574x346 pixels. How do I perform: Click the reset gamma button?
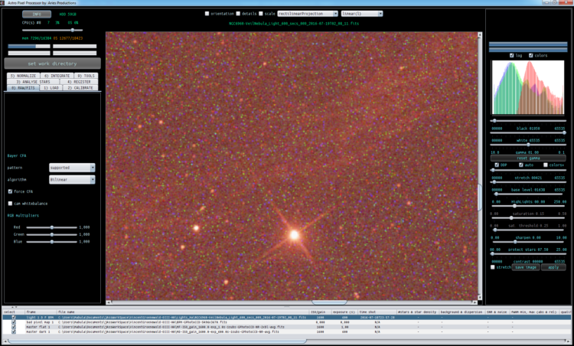pos(528,158)
